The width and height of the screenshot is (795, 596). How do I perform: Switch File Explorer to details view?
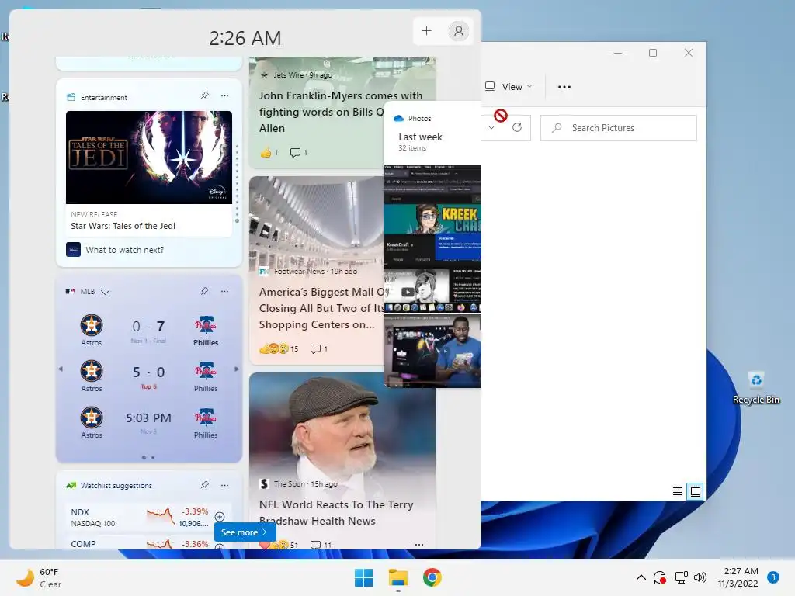tap(677, 491)
